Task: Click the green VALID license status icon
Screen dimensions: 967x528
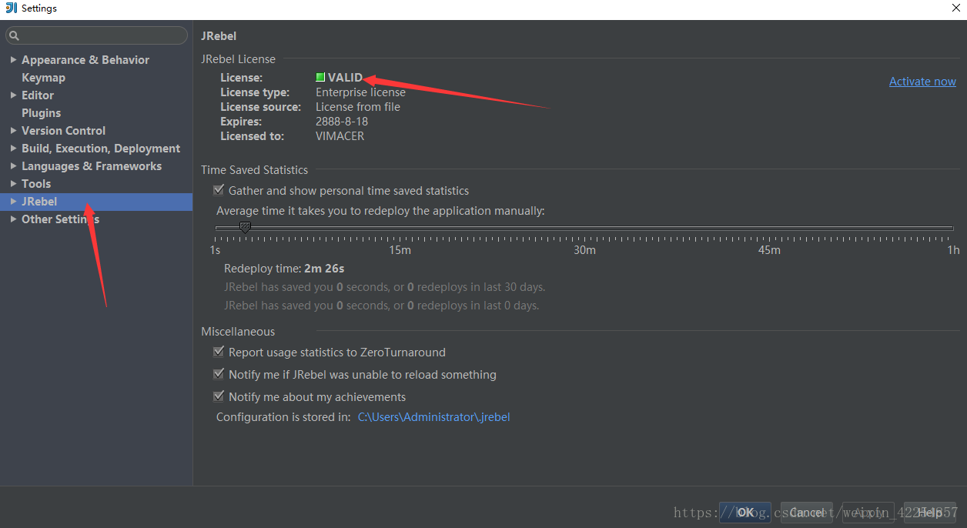Action: tap(320, 78)
